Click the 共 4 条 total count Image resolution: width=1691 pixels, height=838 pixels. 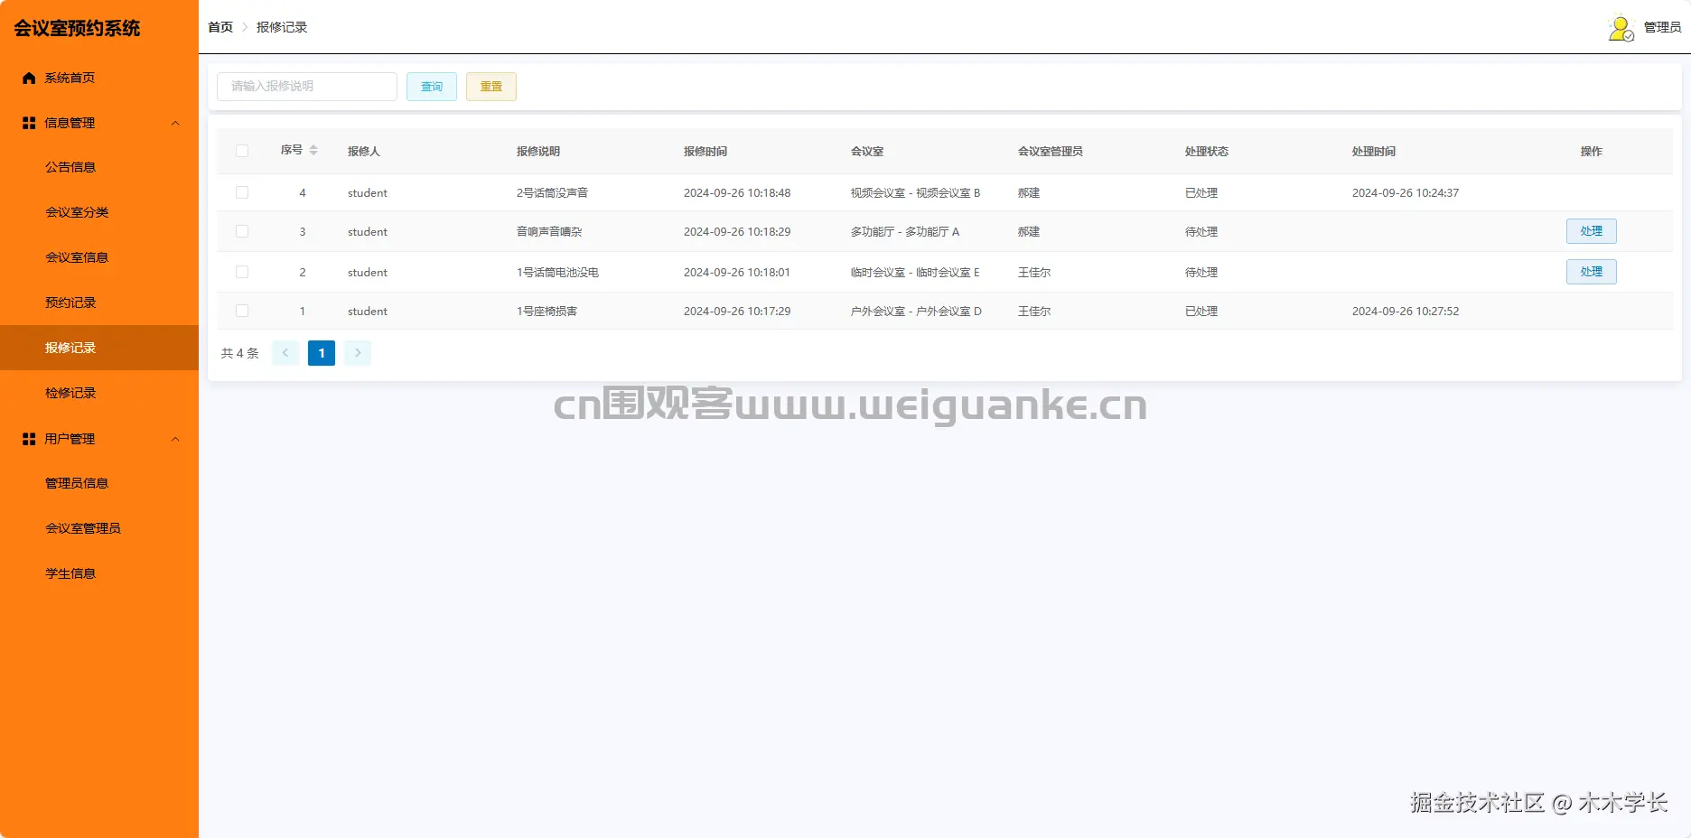[x=240, y=353]
